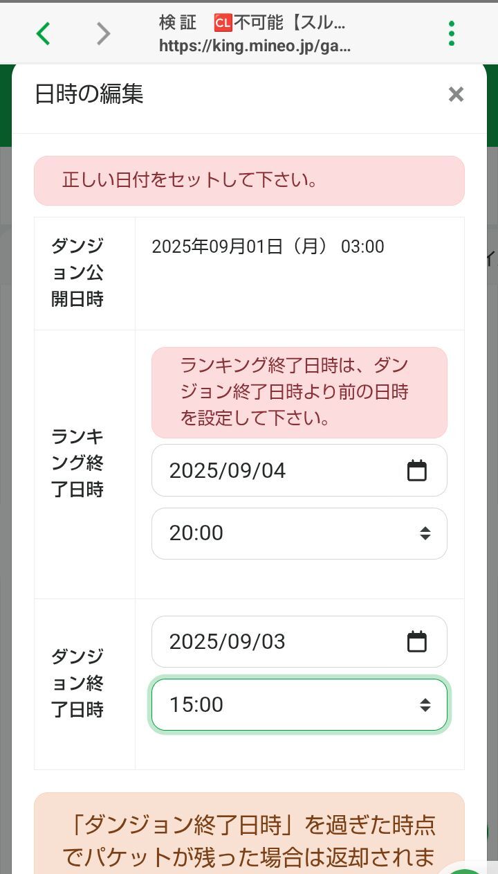Viewport: 498px width, 874px height.
Task: Tap the grey browser forward arrow
Action: point(103,33)
